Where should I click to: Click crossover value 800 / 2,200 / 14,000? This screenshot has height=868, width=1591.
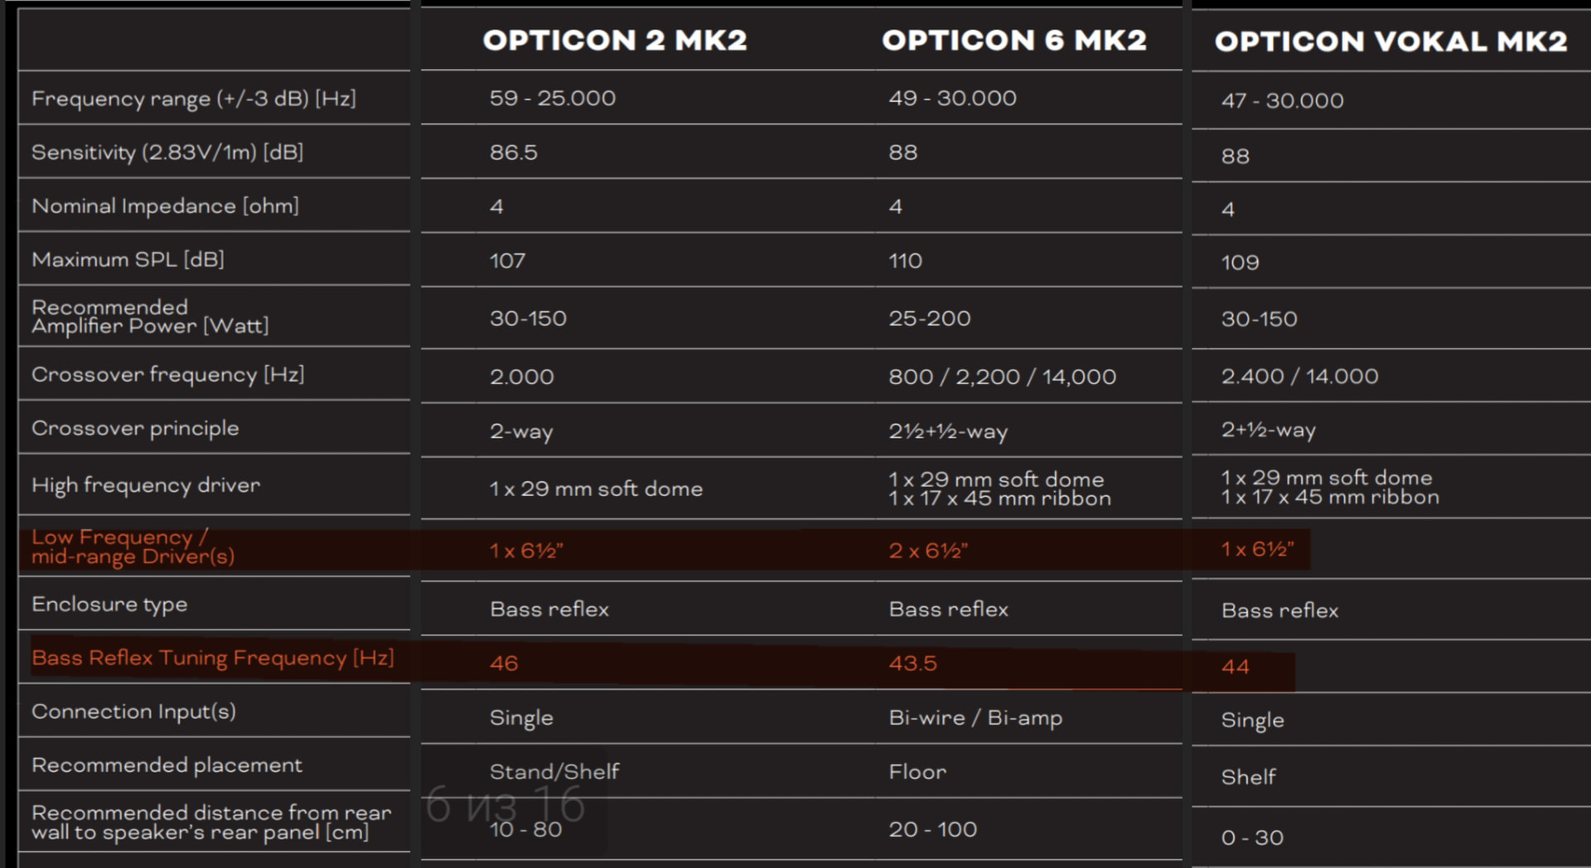click(1002, 377)
